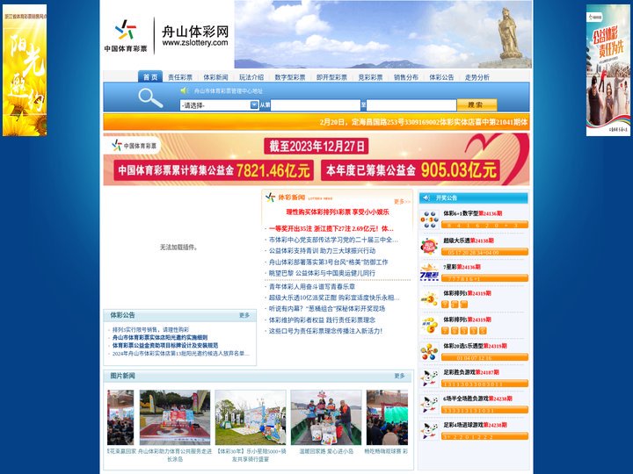Open notice 舟山市体育彩票实体店阳光邀约实施细则
Image resolution: width=633 pixels, height=474 pixels.
pyautogui.click(x=160, y=337)
